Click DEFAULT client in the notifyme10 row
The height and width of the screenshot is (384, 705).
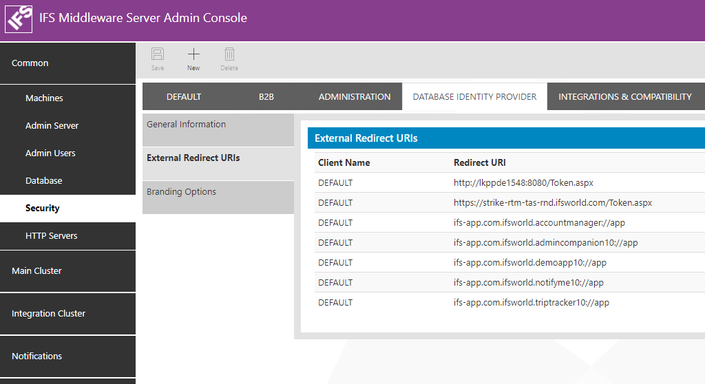335,283
